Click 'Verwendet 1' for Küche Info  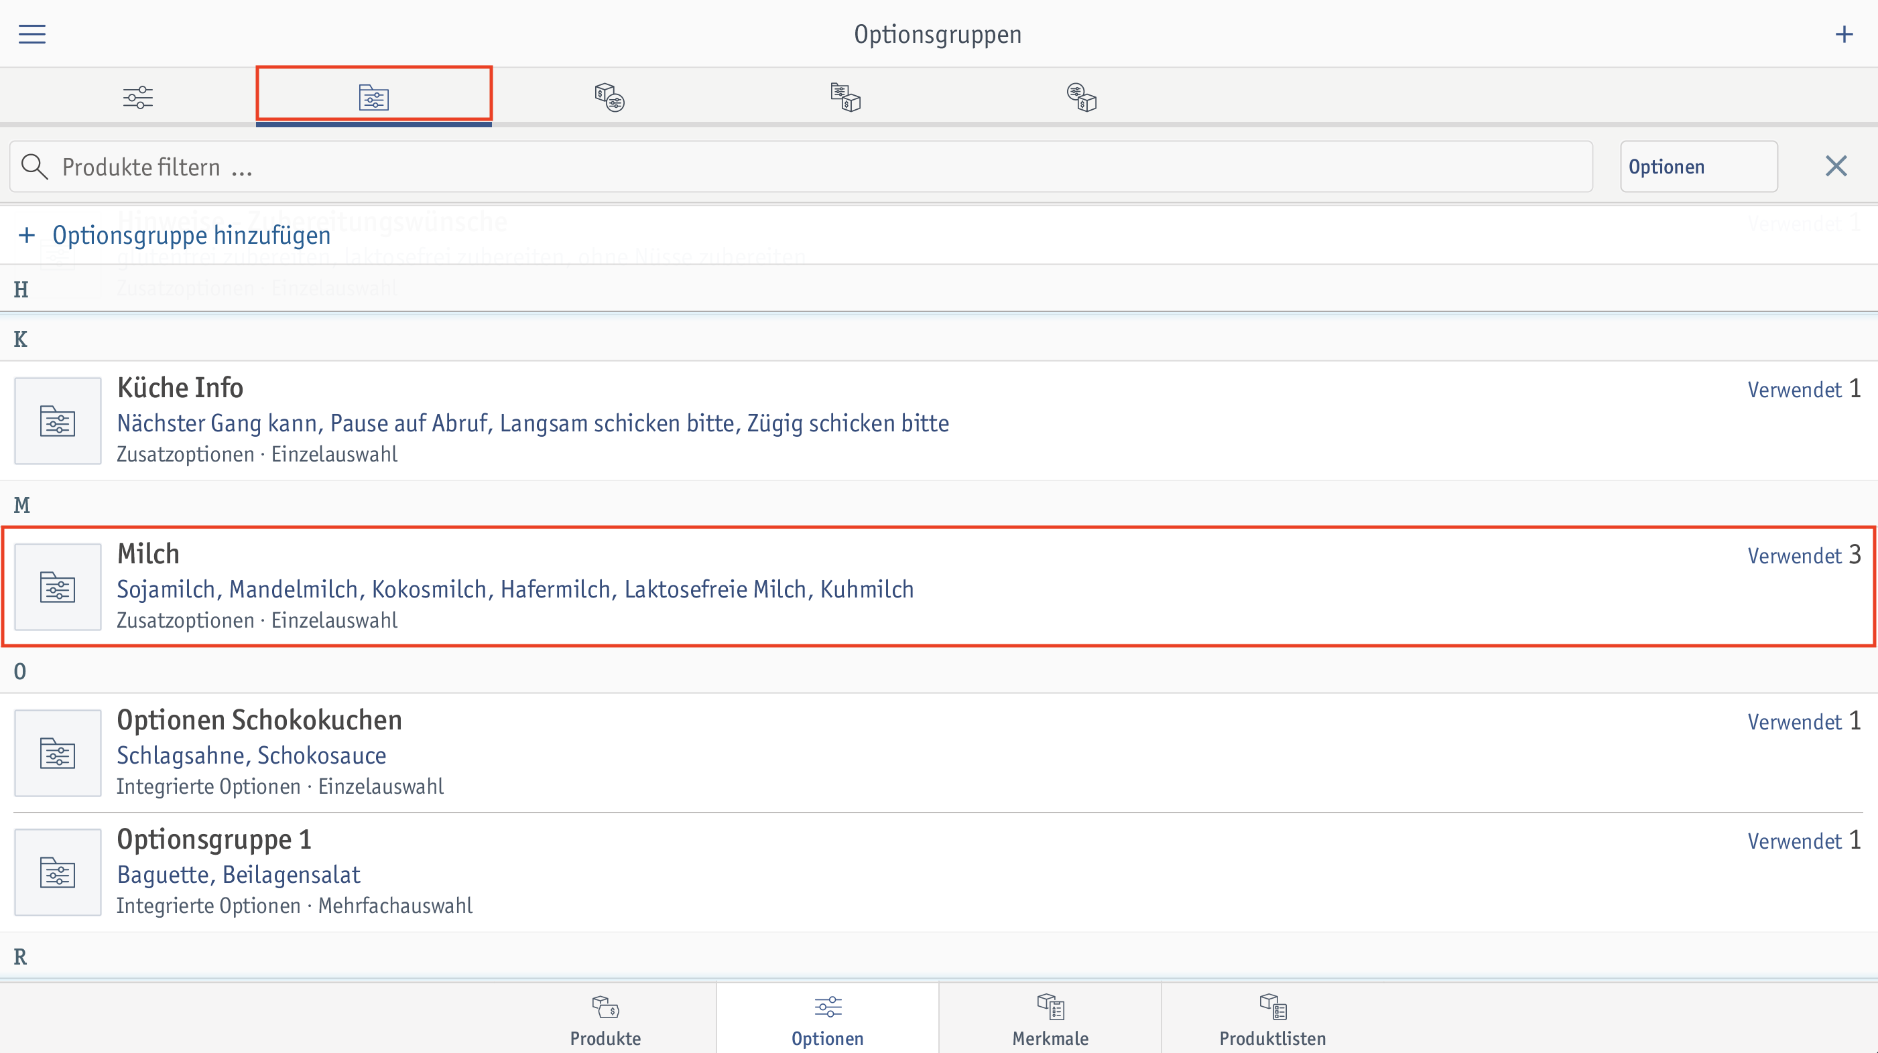tap(1804, 389)
